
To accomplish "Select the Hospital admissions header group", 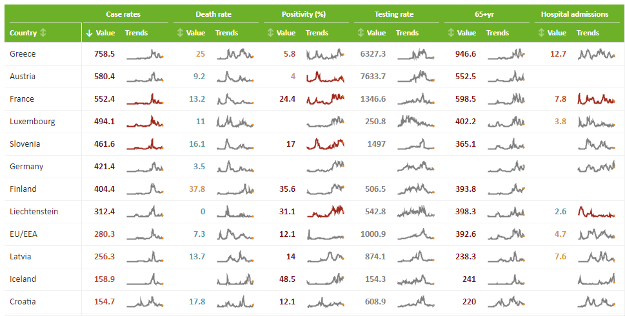I will (x=574, y=14).
